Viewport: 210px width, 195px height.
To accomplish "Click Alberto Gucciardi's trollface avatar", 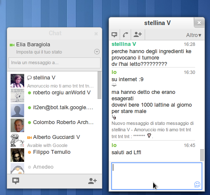I will coord(17,140).
